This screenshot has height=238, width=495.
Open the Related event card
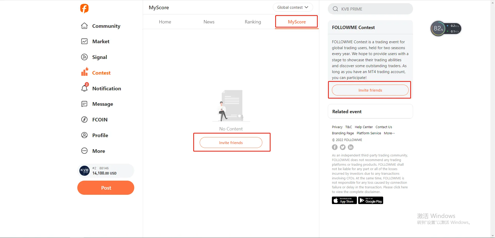point(370,111)
